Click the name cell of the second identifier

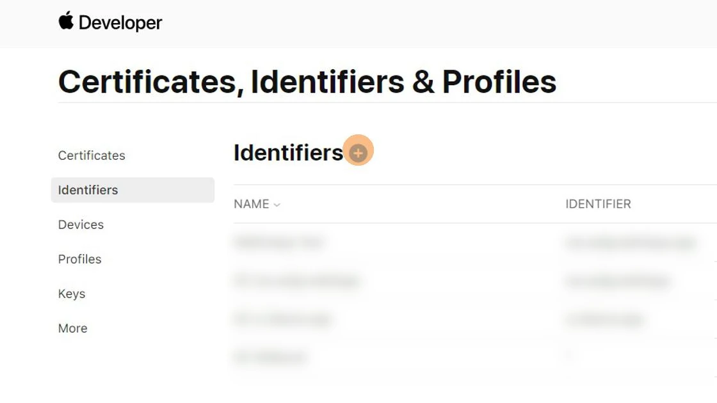pos(296,281)
